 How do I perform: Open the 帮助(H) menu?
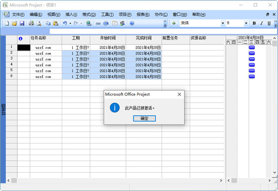click(199, 15)
